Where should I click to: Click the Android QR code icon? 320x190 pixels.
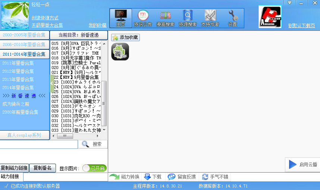(x=120, y=52)
